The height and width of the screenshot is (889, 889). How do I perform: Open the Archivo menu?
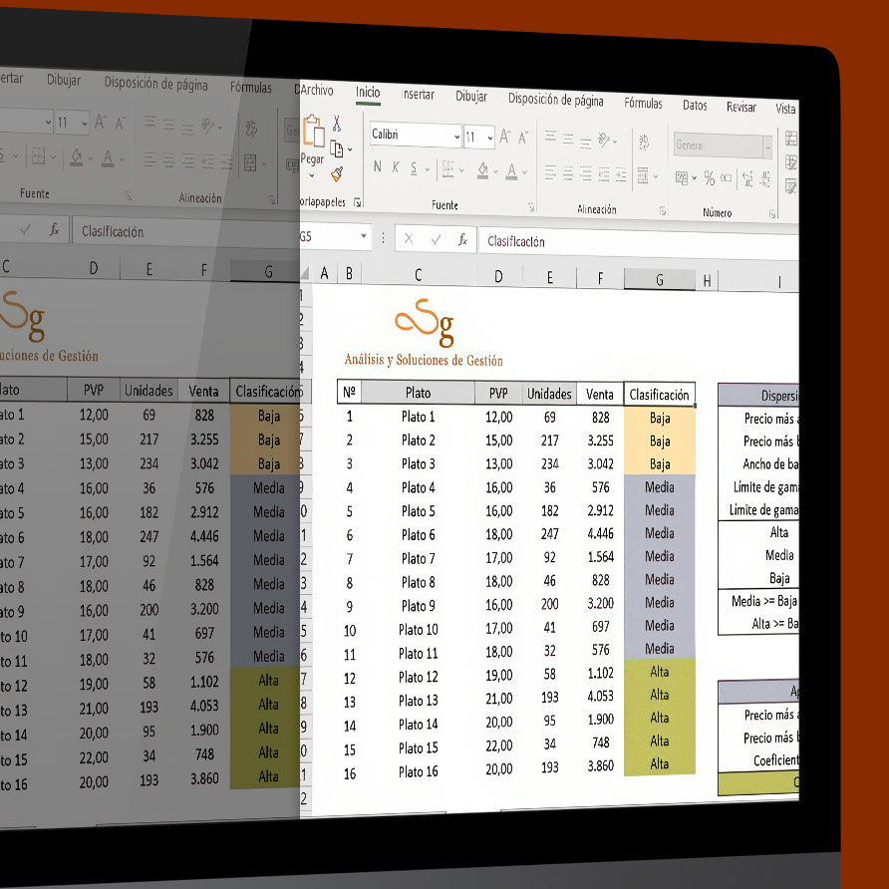click(316, 90)
